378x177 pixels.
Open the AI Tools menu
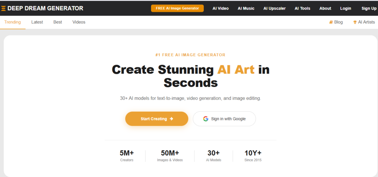302,8
